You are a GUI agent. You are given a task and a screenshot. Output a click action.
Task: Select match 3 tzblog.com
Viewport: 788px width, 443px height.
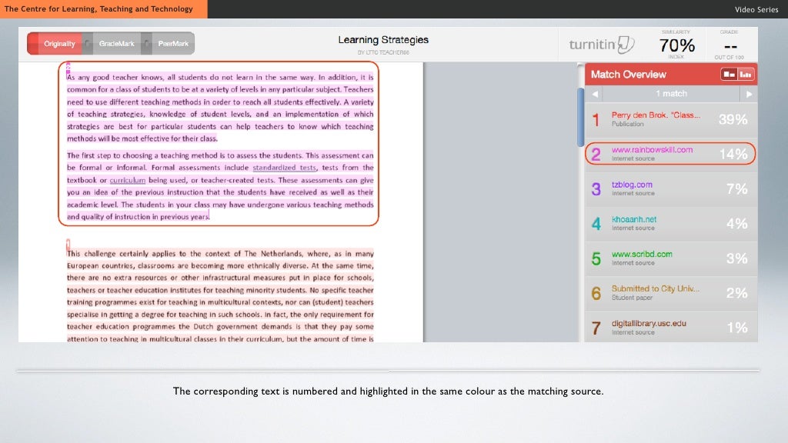click(671, 189)
